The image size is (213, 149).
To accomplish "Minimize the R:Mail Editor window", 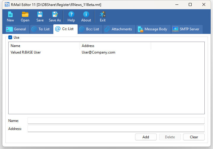I will click(177, 5).
